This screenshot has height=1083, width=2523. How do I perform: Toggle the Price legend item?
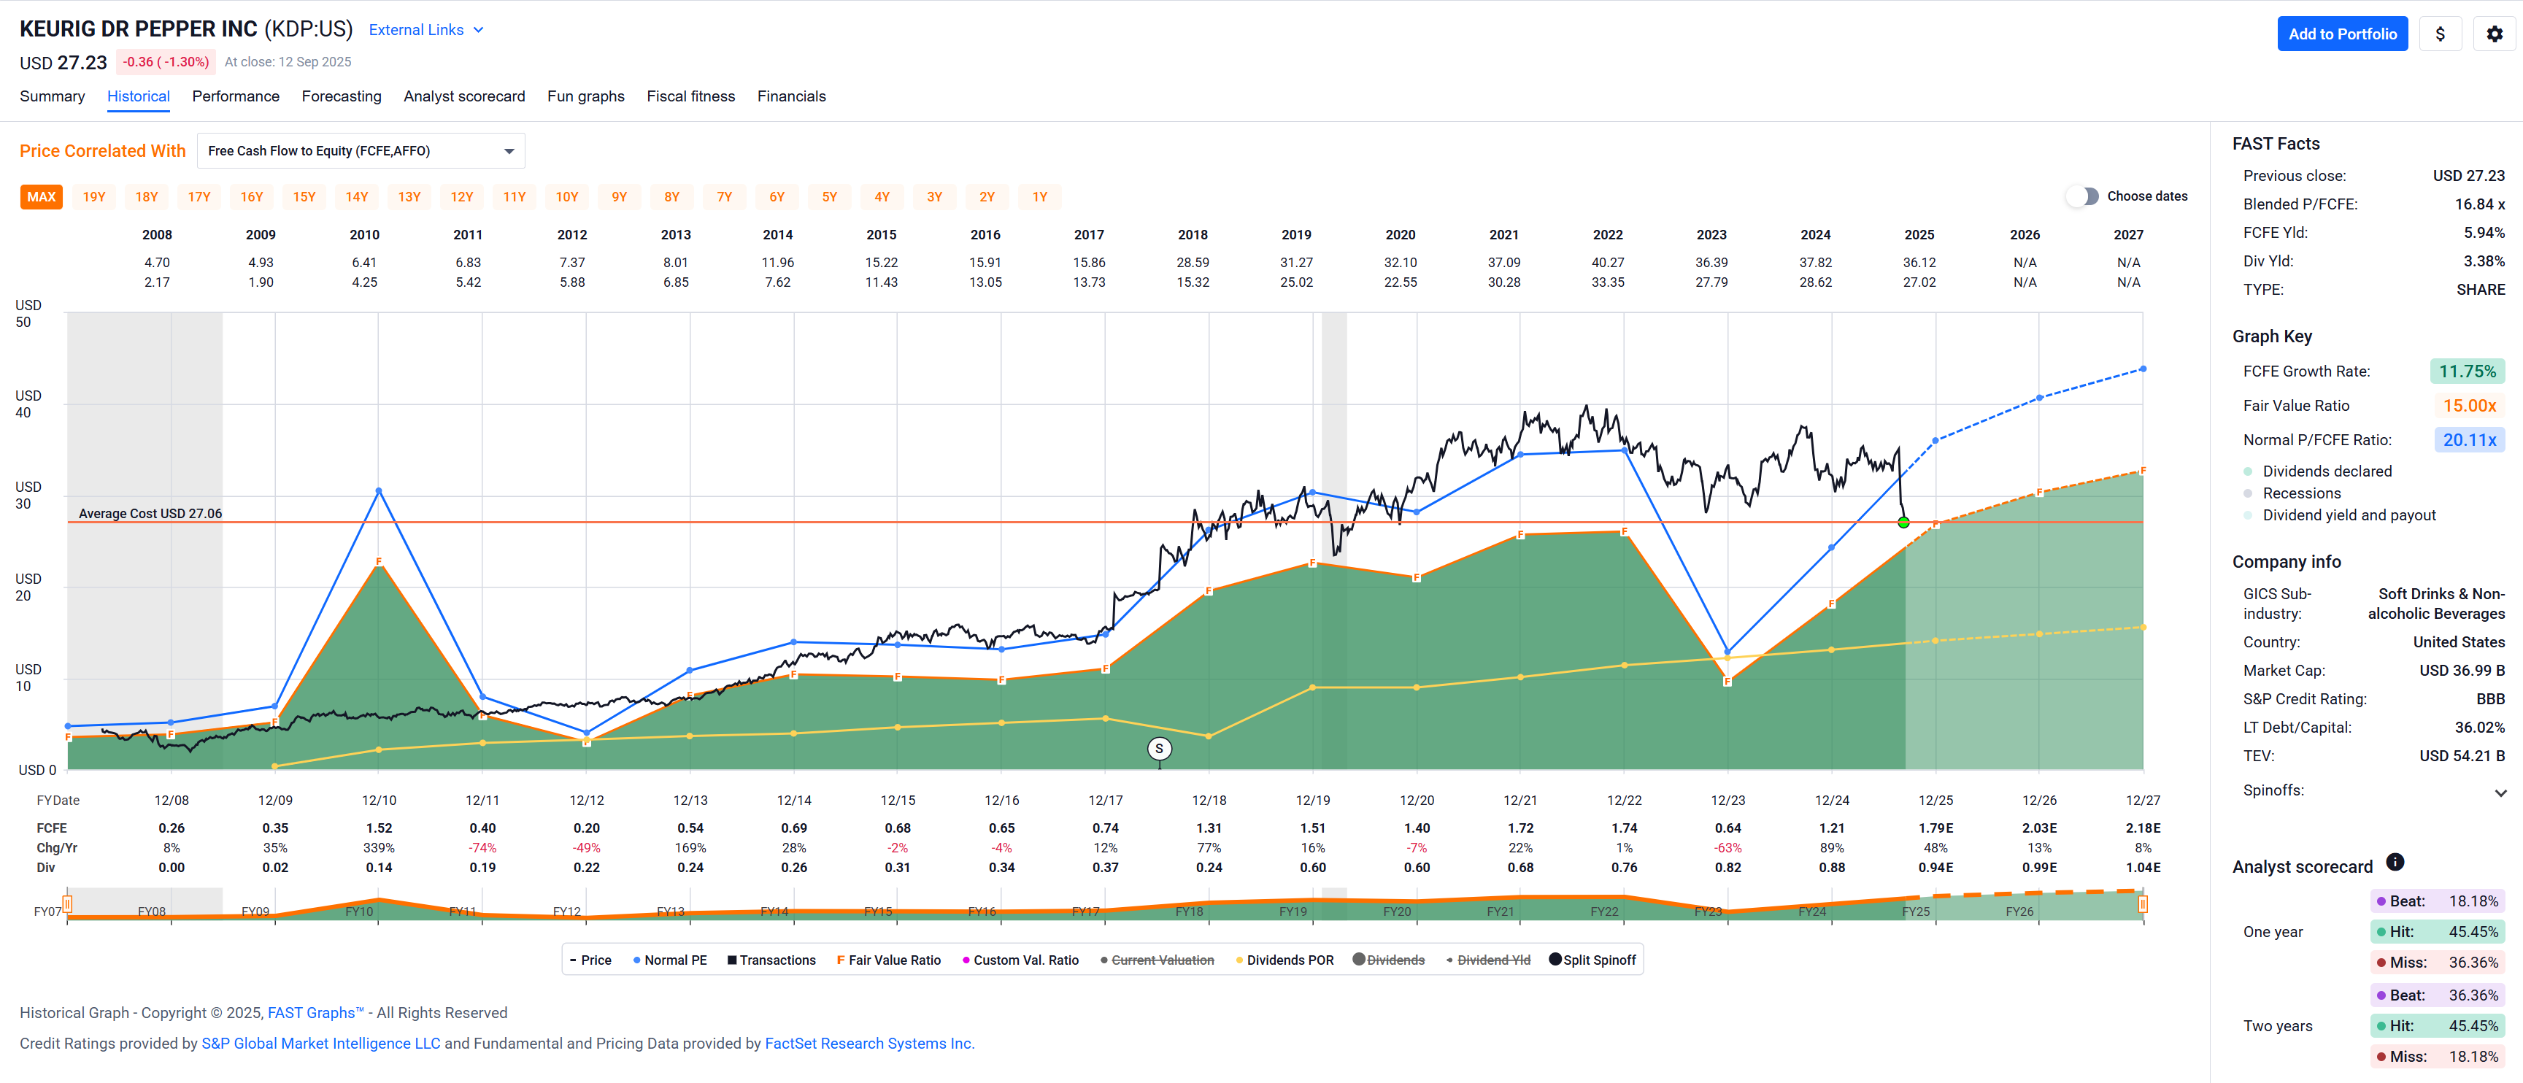(x=590, y=960)
